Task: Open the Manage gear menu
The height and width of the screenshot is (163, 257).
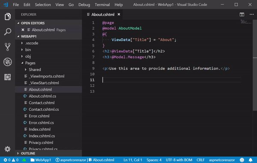Action: point(8,149)
